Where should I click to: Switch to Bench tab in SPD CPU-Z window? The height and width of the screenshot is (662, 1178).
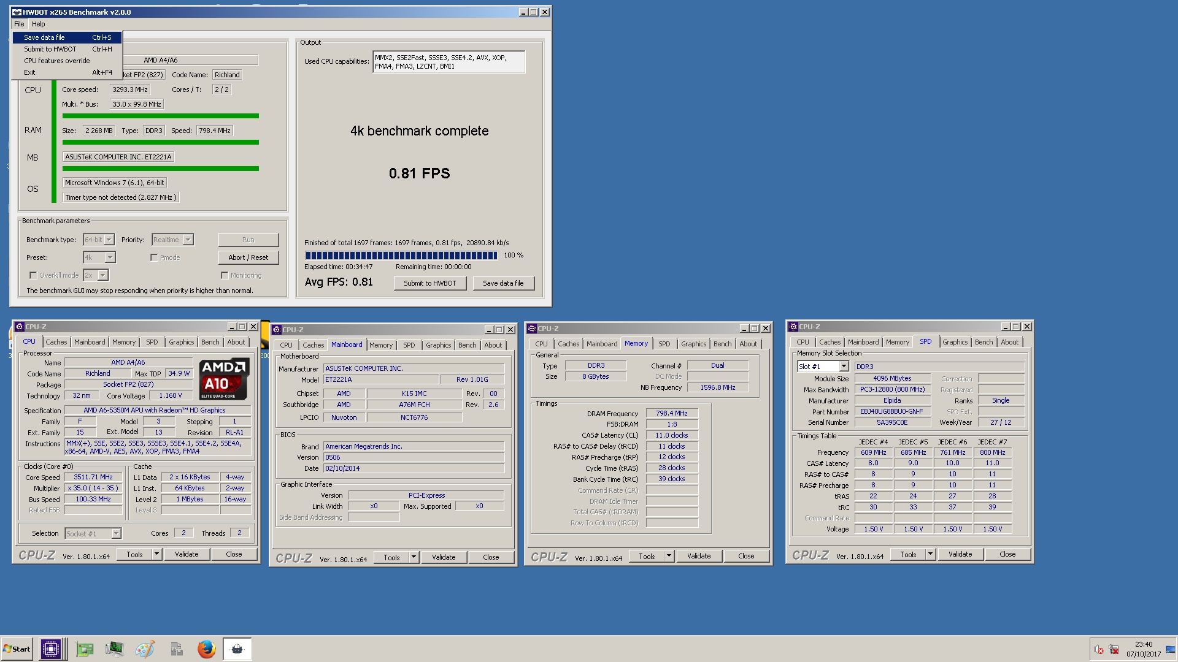(x=984, y=342)
